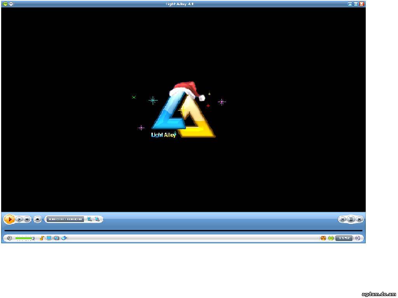Click the screenshot camera icon
The height and width of the screenshot is (298, 398).
[x=57, y=238]
